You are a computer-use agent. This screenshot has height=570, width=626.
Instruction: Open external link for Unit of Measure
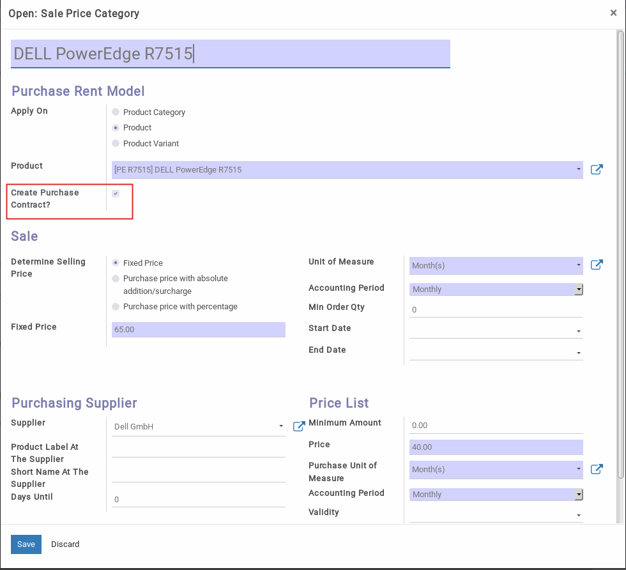click(x=597, y=265)
